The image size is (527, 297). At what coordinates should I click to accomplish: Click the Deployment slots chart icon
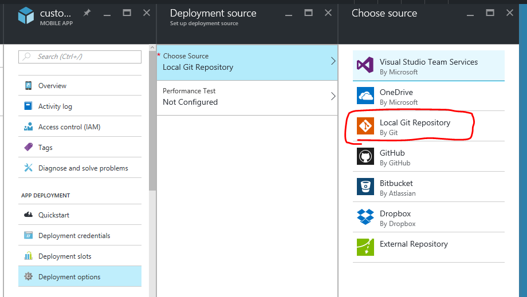pyautogui.click(x=28, y=256)
